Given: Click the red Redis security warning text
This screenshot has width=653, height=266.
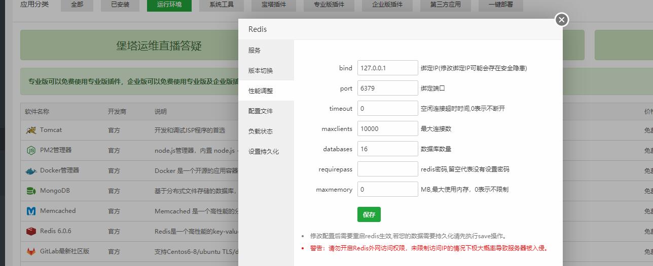Looking at the screenshot, I should (x=429, y=248).
